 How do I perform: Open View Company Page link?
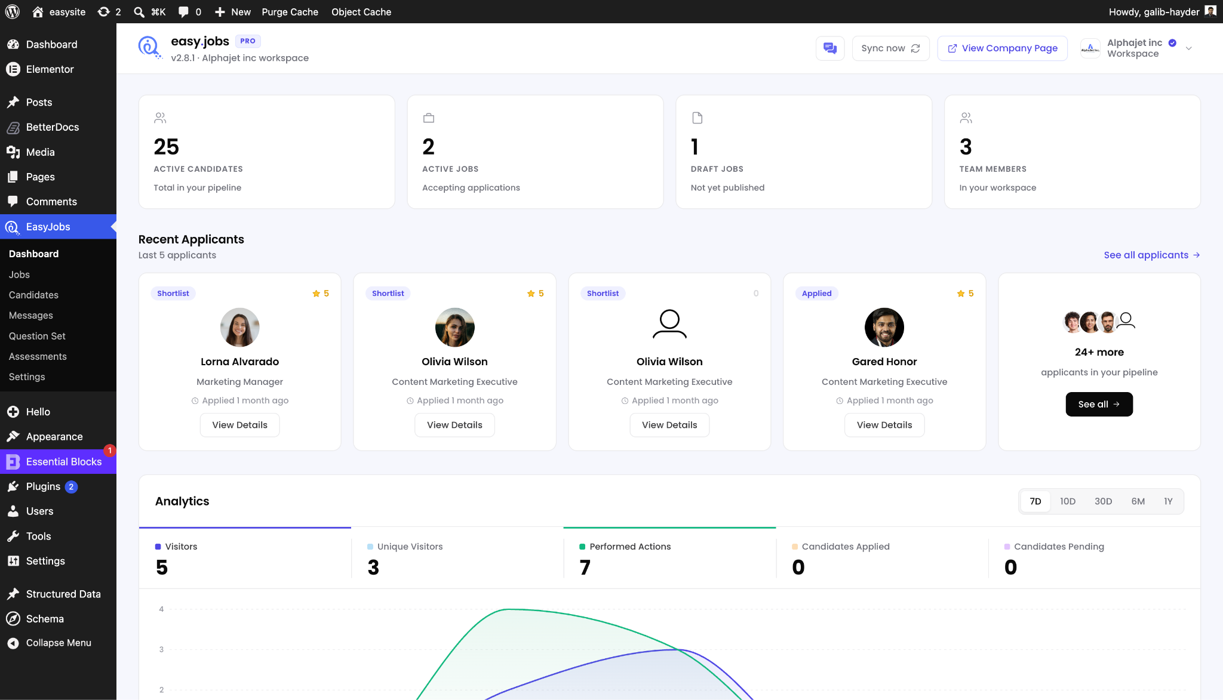tap(1003, 48)
